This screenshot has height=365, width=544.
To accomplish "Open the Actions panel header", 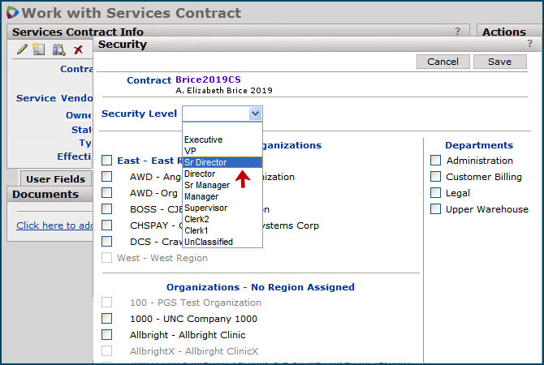I will (503, 32).
